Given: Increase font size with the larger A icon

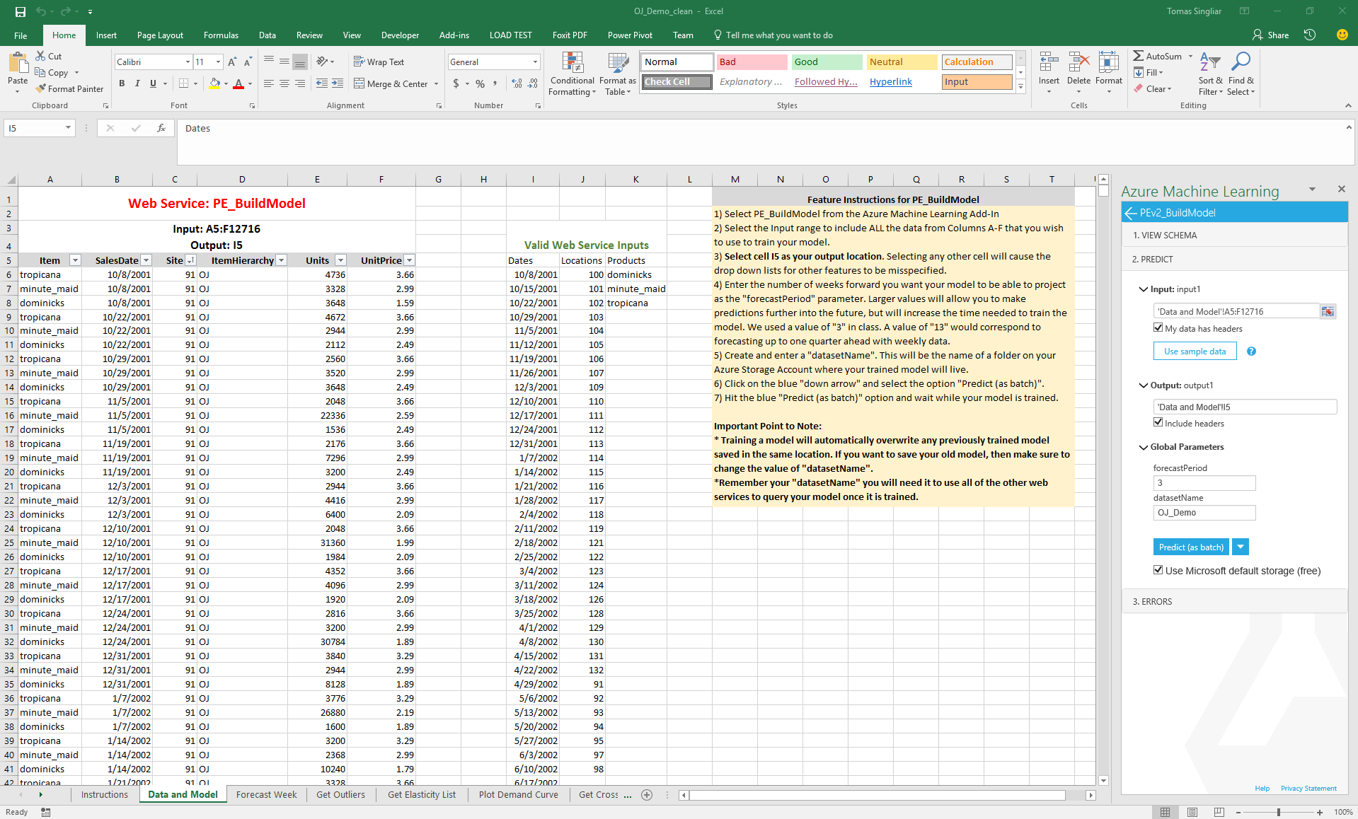Looking at the screenshot, I should pos(232,62).
